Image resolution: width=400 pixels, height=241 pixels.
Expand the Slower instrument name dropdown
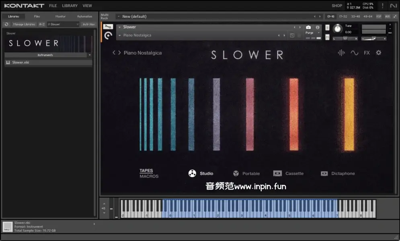[119, 27]
